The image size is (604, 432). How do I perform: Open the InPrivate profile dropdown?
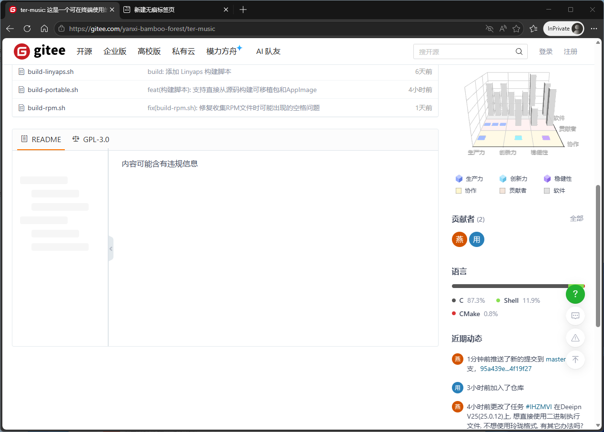click(x=563, y=29)
